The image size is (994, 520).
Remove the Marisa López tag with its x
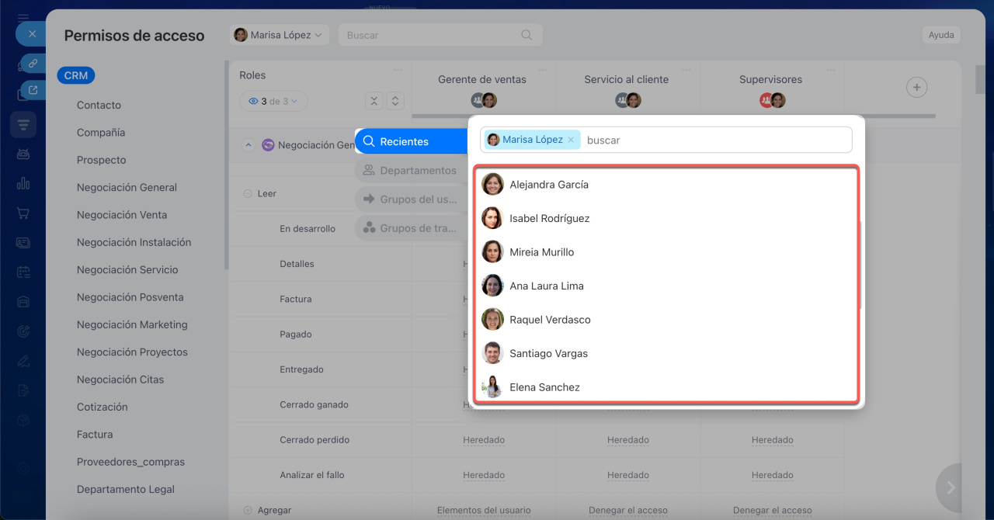coord(571,140)
